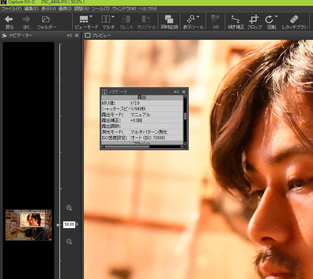Screen dimensions: 313x279
Task: Open the View Mode (ビューモード) dropdown
Action: click(91, 17)
